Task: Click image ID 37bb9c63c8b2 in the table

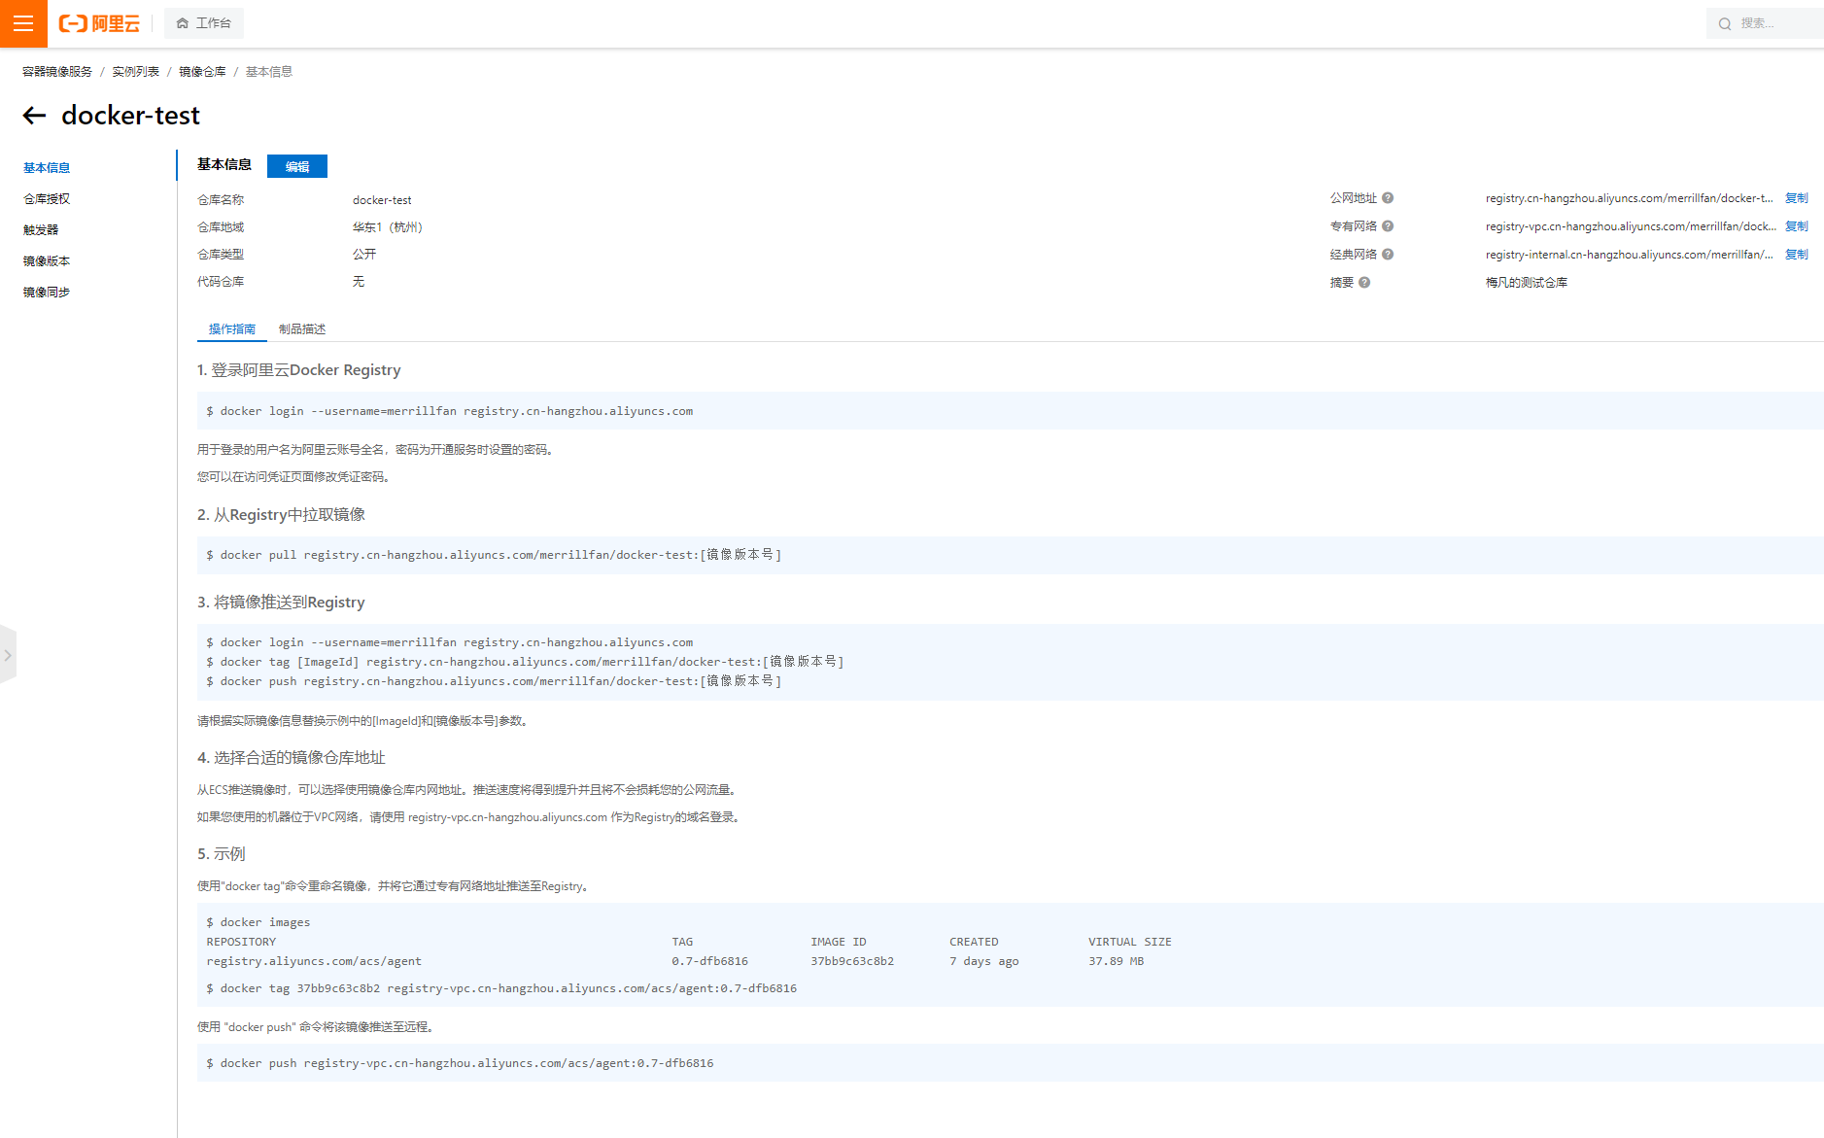Action: point(852,961)
